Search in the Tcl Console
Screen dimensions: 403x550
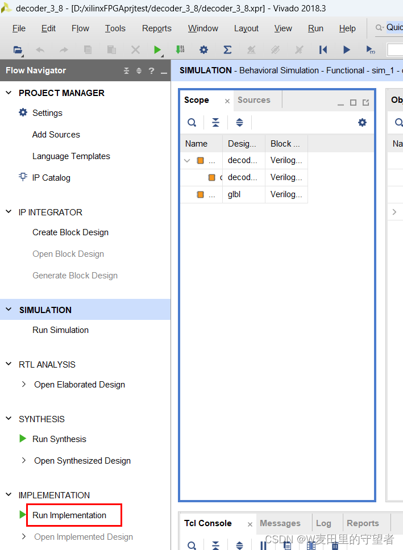(192, 545)
